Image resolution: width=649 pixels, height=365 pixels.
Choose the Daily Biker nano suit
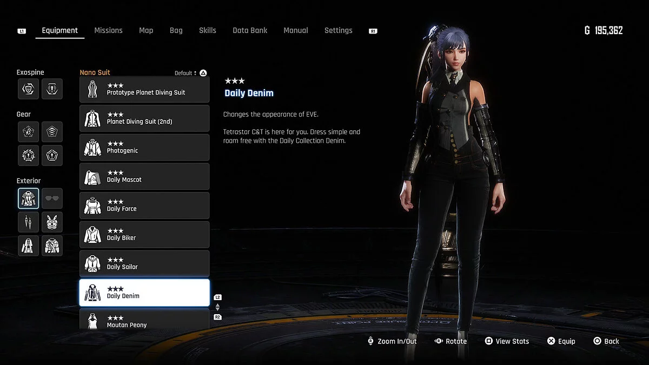pyautogui.click(x=144, y=235)
